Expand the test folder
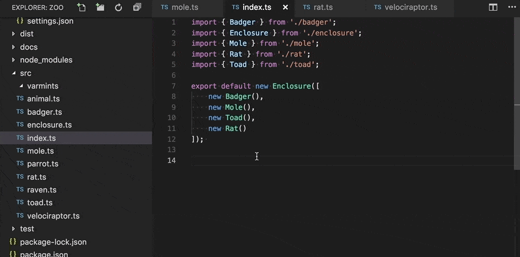520x257 pixels. tap(13, 229)
